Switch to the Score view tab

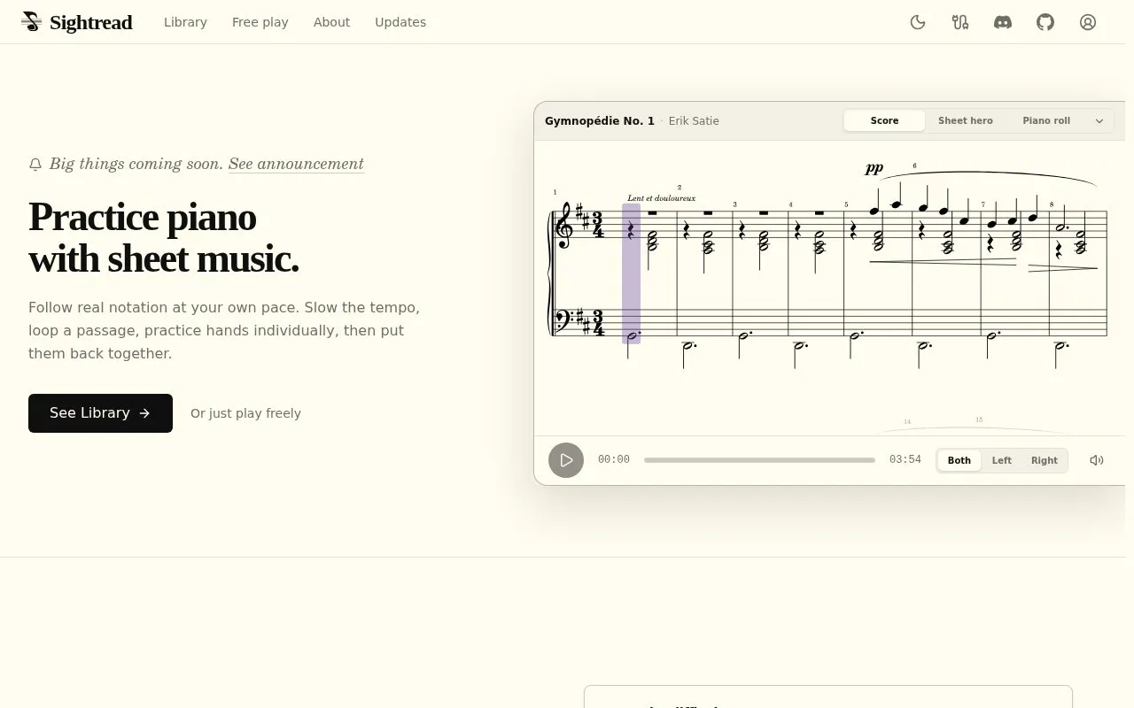884,121
